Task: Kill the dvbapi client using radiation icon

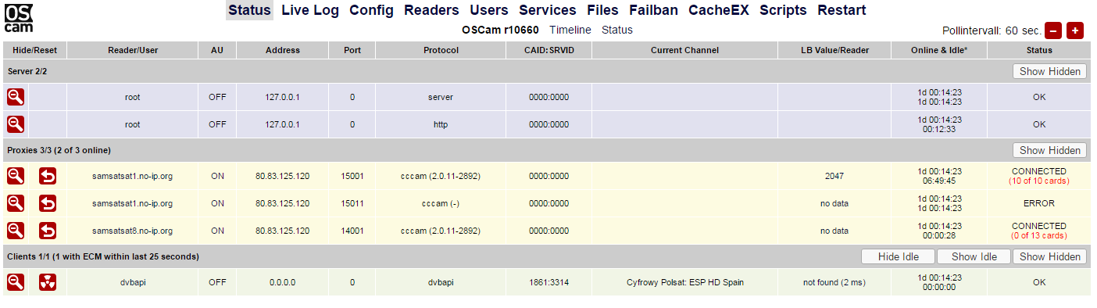Action: tap(48, 282)
